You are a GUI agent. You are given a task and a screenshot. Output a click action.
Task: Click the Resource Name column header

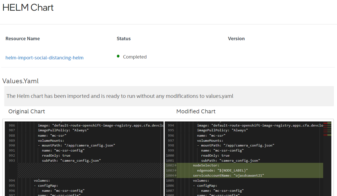coord(23,39)
